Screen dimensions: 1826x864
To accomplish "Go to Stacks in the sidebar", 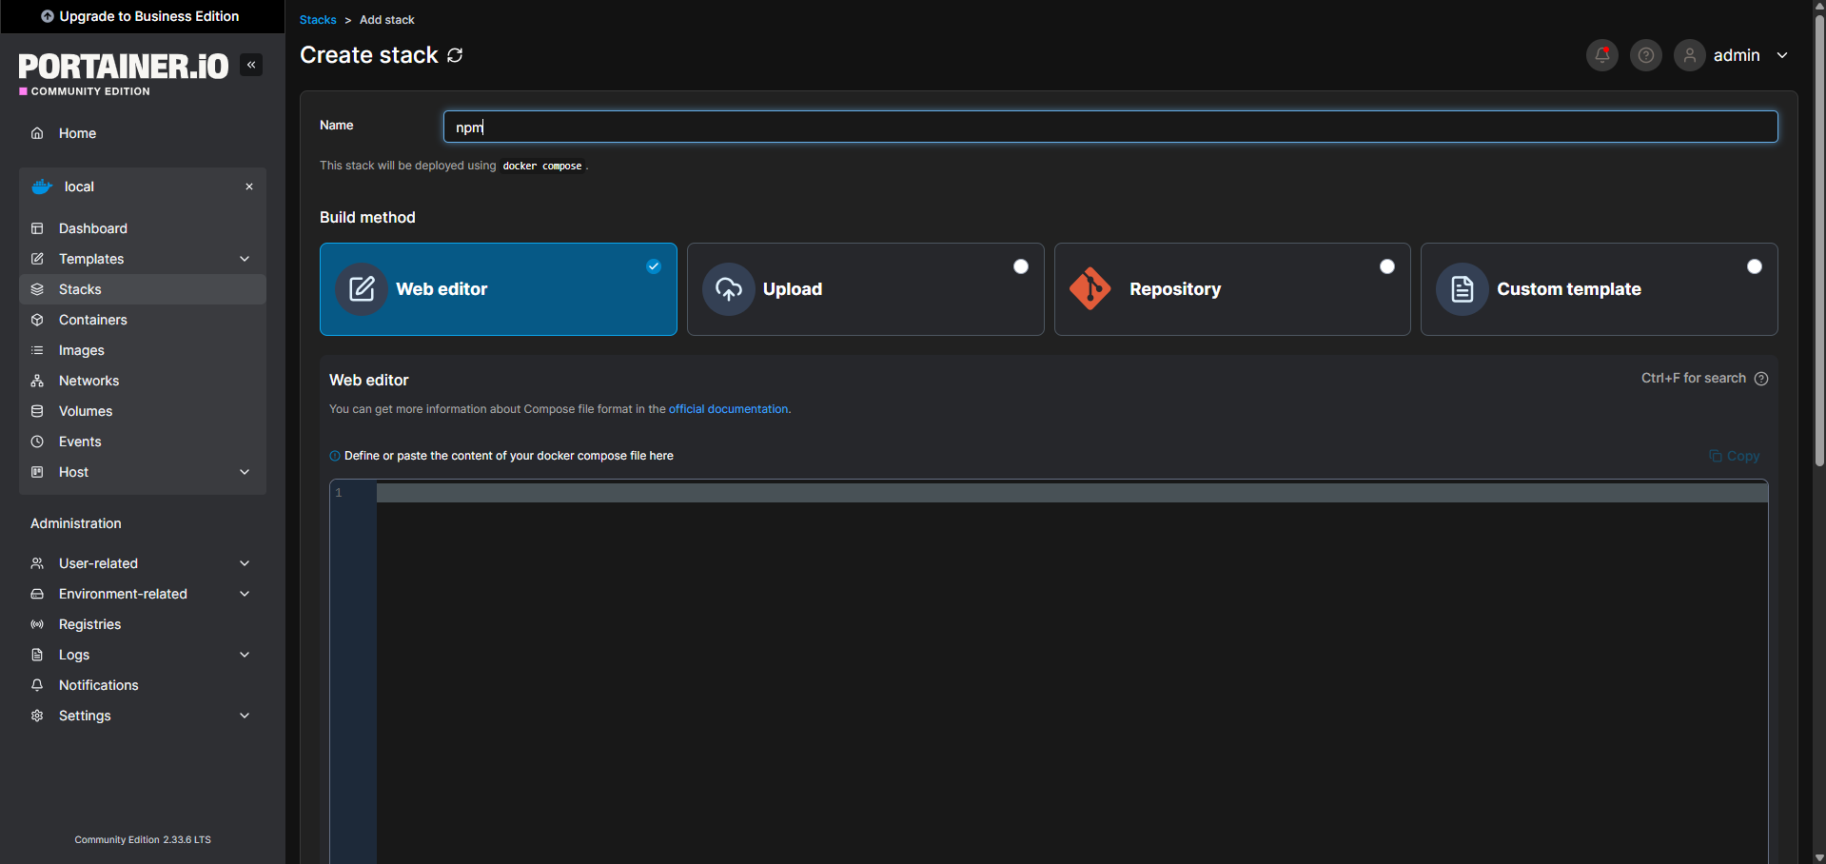I will click(x=143, y=289).
